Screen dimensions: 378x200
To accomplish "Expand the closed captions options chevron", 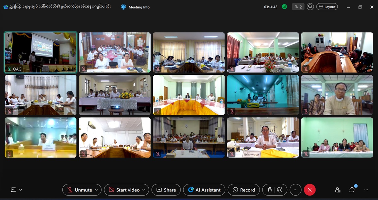I will [21, 190].
